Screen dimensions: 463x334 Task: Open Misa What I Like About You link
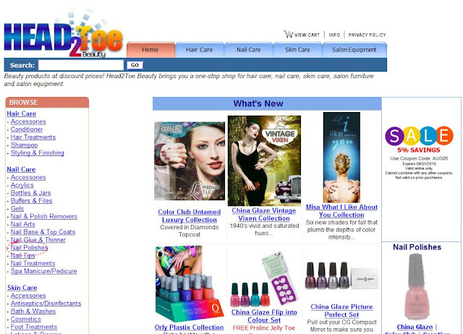(x=341, y=211)
